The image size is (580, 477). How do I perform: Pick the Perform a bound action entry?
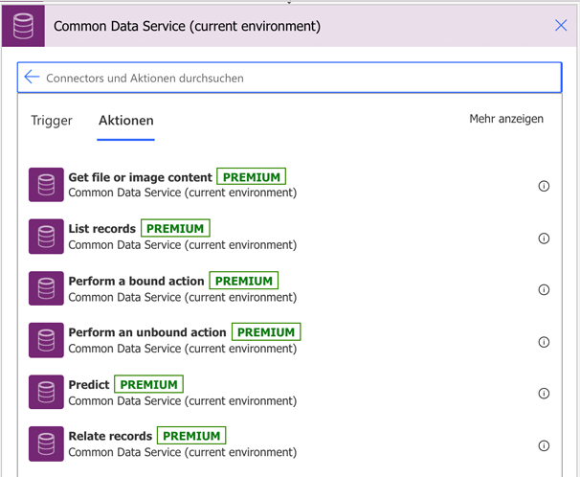289,288
